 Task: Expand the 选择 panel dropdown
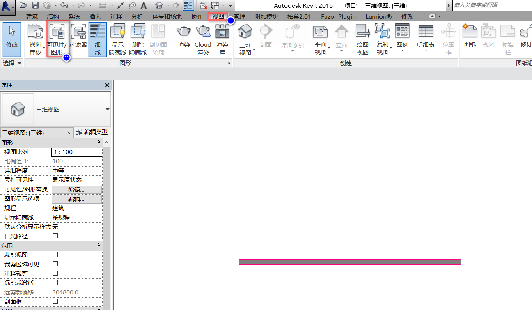coord(12,63)
